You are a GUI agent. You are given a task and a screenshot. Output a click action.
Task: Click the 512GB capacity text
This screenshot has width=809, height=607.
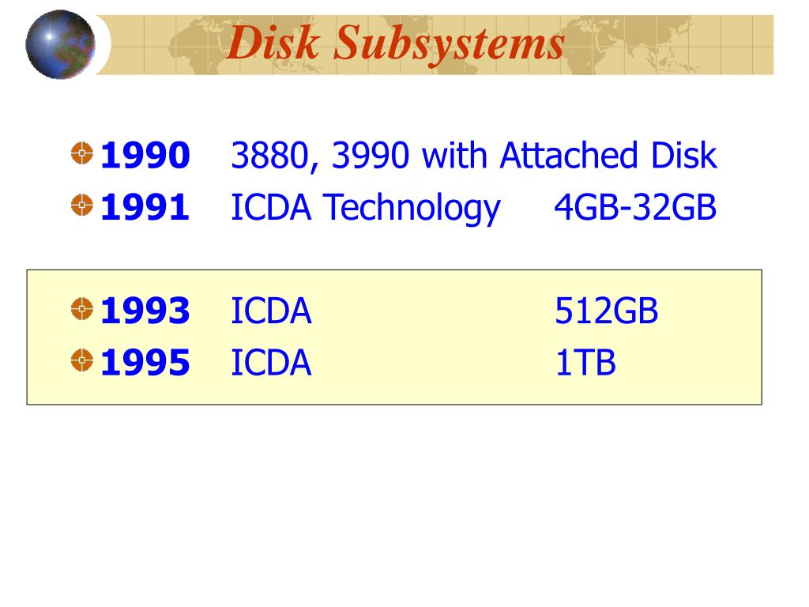(x=607, y=311)
